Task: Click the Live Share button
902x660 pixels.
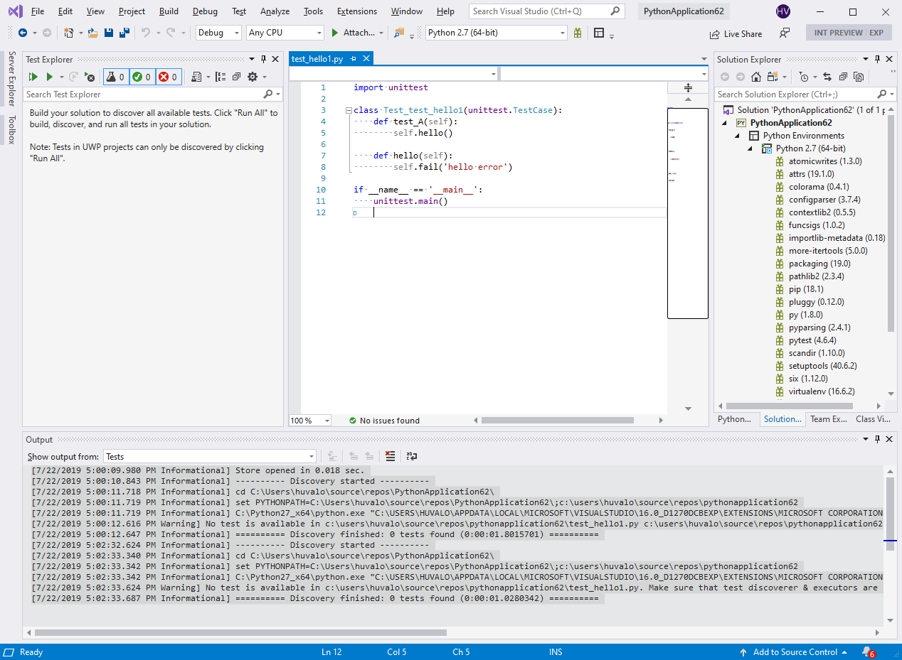Action: (736, 33)
